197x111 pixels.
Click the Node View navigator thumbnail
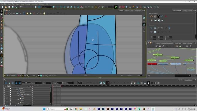pos(191,69)
